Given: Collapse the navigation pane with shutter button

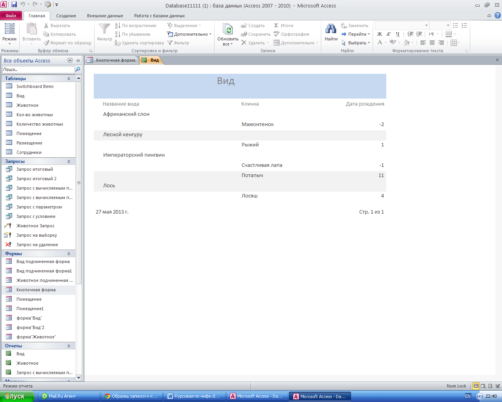Looking at the screenshot, I should click(78, 60).
